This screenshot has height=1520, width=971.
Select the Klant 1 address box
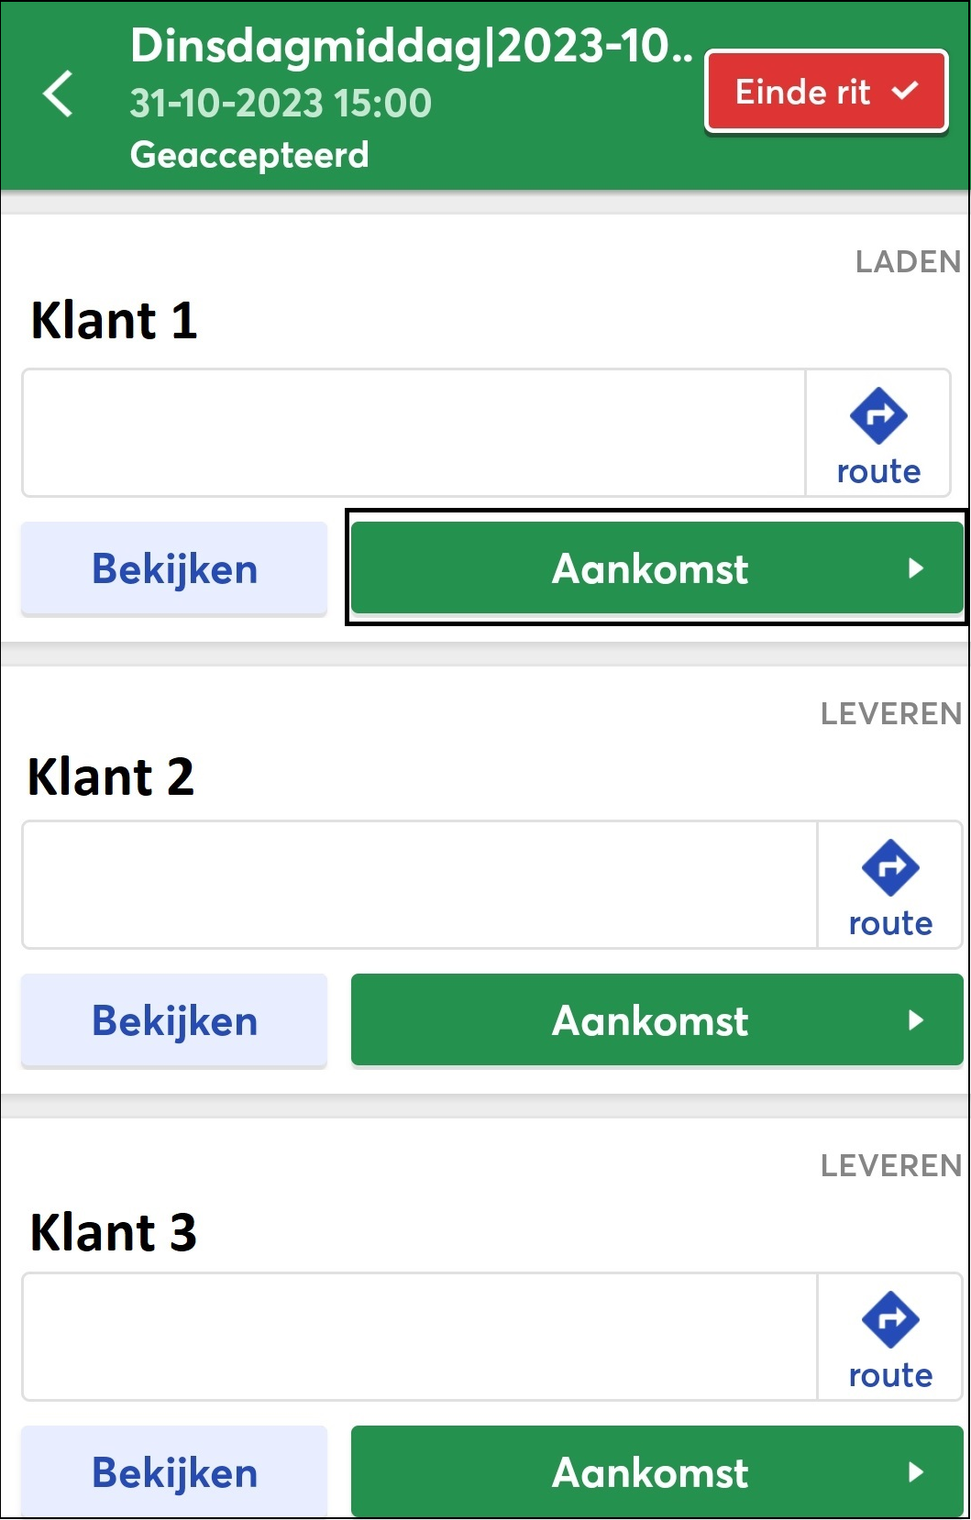(414, 434)
